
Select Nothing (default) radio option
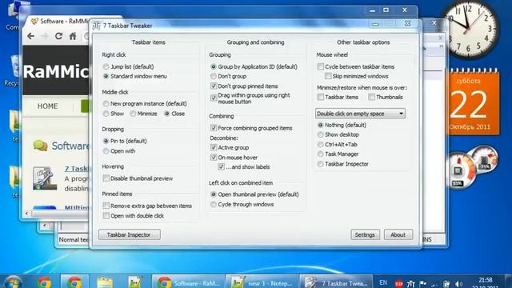[x=320, y=125]
